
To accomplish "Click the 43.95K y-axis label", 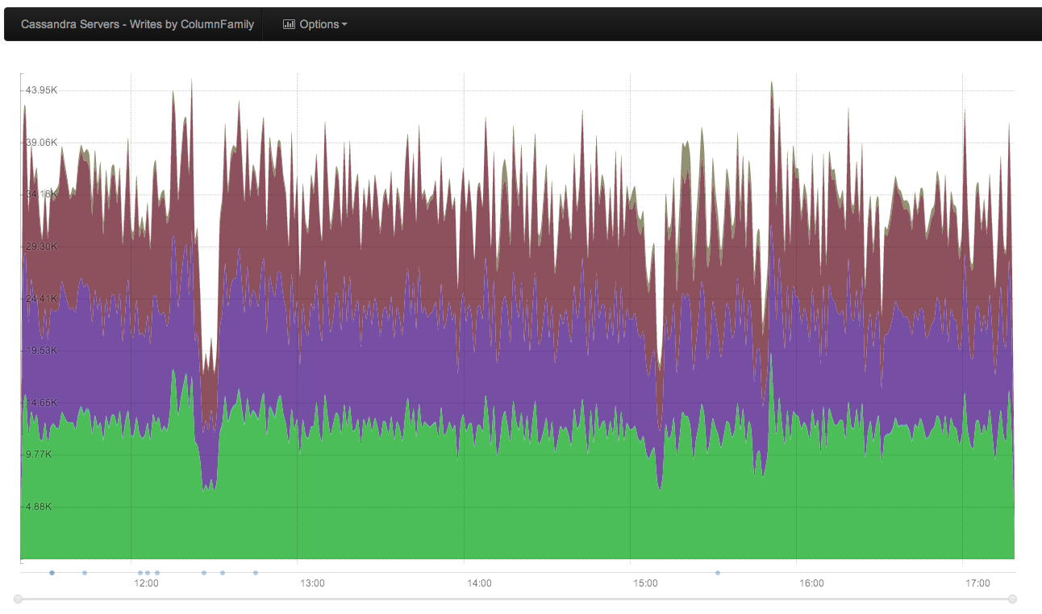I will (x=42, y=90).
